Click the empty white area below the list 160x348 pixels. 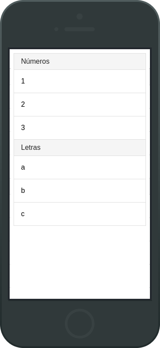[x=80, y=262]
